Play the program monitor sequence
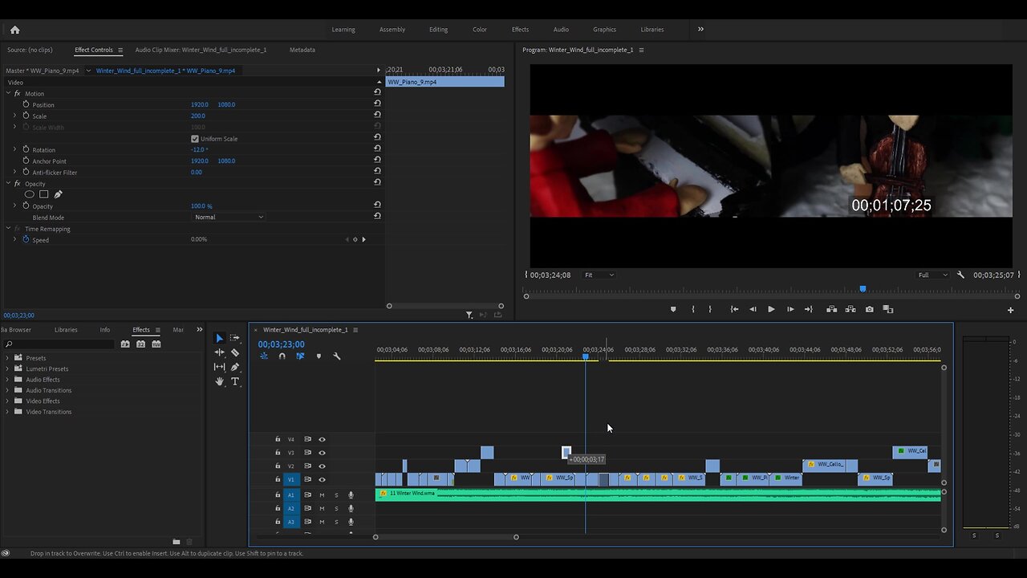The image size is (1027, 578). click(x=771, y=309)
